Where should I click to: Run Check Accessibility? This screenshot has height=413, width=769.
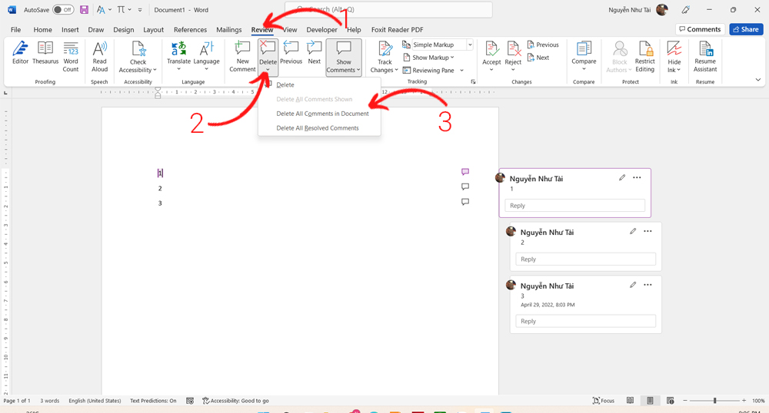click(138, 57)
